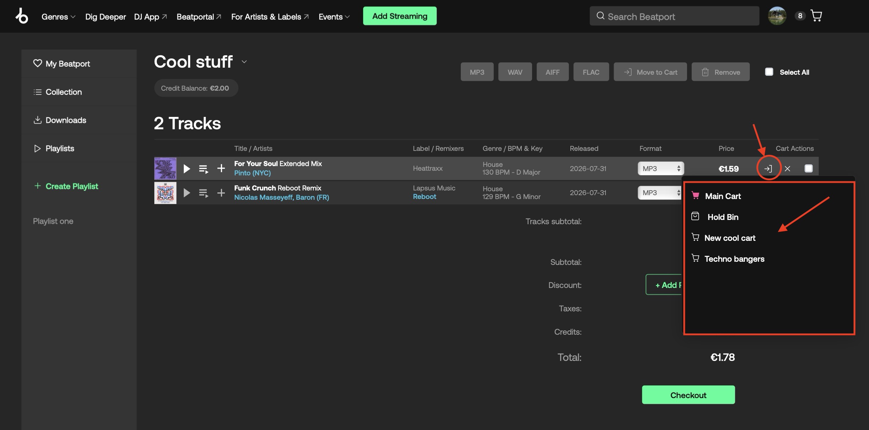Move track to Techno bangers cart
This screenshot has height=430, width=869.
point(734,259)
